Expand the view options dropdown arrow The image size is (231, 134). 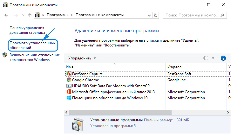coord(213,58)
